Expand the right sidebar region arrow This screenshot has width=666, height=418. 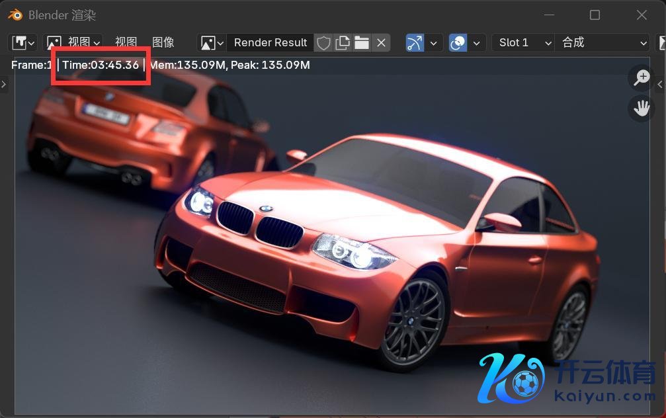(661, 84)
